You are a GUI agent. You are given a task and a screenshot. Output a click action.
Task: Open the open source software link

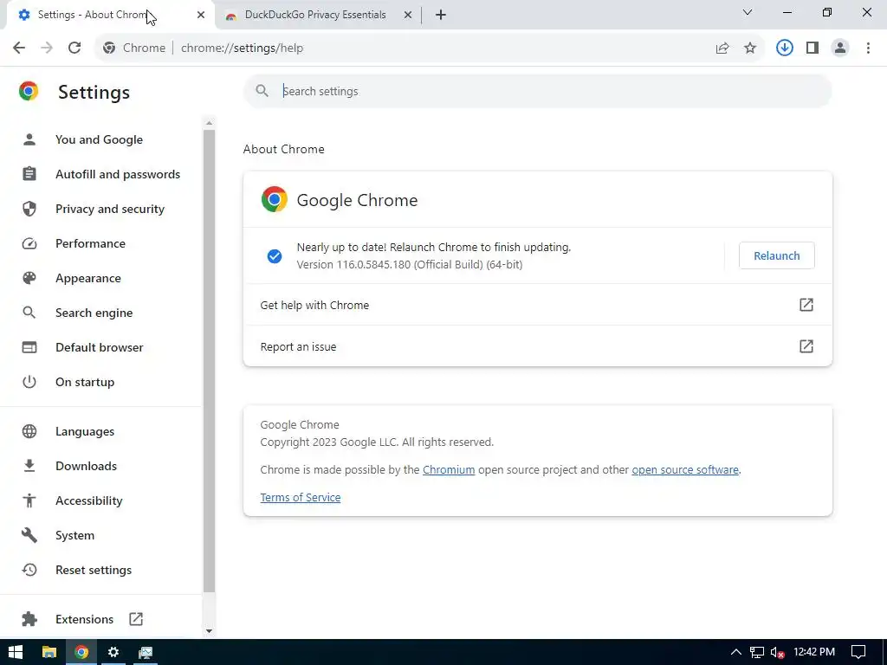685,470
